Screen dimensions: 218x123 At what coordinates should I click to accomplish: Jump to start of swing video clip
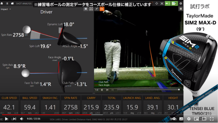point(107,90)
